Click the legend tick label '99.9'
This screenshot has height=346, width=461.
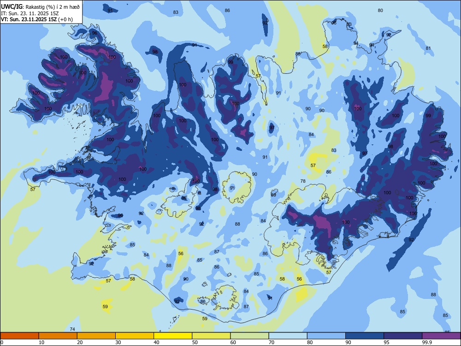pos(427,342)
